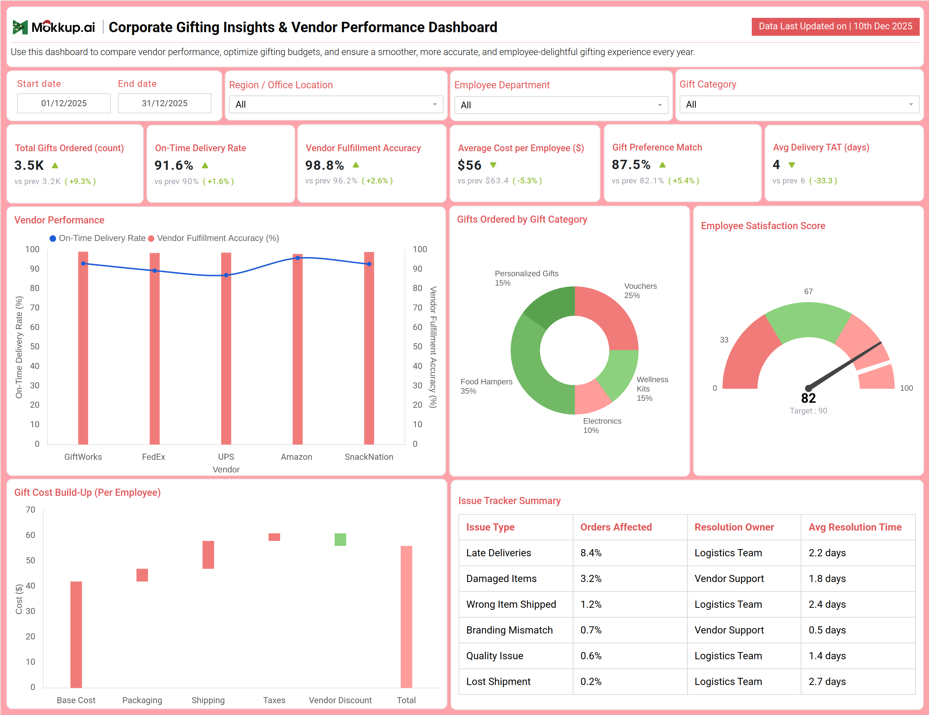Click the Issue Tracker Summary title
This screenshot has height=715, width=929.
coord(509,500)
